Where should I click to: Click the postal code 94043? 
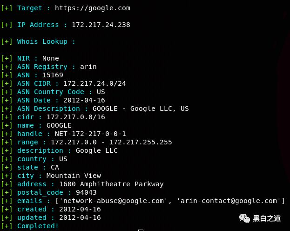coord(86,192)
